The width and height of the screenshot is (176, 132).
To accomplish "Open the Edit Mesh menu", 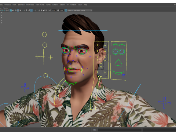I will pyautogui.click(x=21, y=5).
